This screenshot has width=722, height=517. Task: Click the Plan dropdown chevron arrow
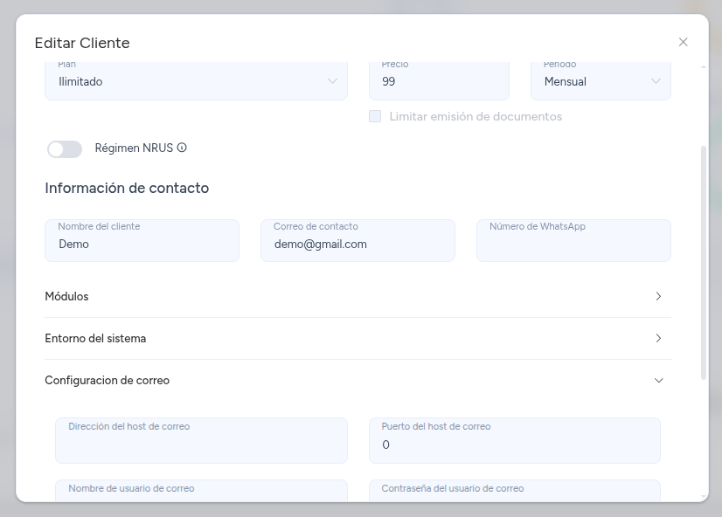click(x=332, y=81)
